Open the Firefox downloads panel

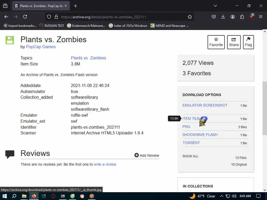223,17
